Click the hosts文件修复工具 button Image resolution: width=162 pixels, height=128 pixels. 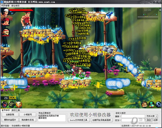79,120
